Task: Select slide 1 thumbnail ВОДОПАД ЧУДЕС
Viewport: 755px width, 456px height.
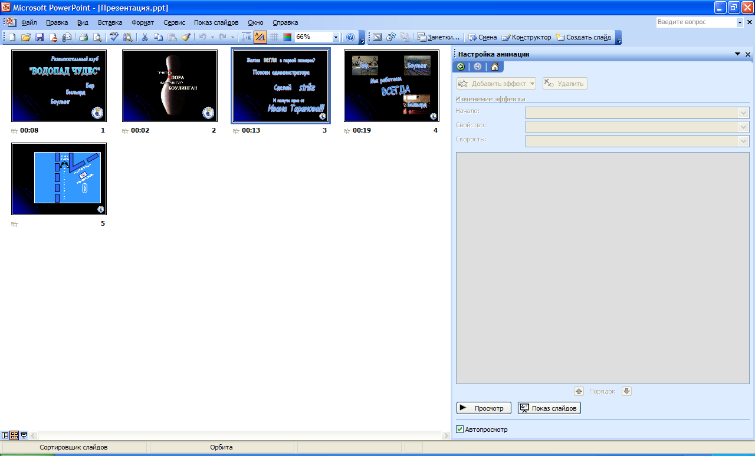Action: point(59,85)
